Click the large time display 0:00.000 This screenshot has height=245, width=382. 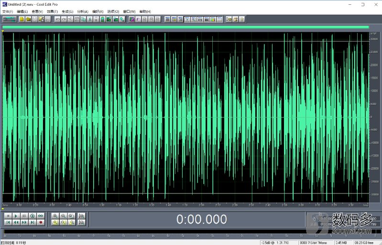pos(201,219)
